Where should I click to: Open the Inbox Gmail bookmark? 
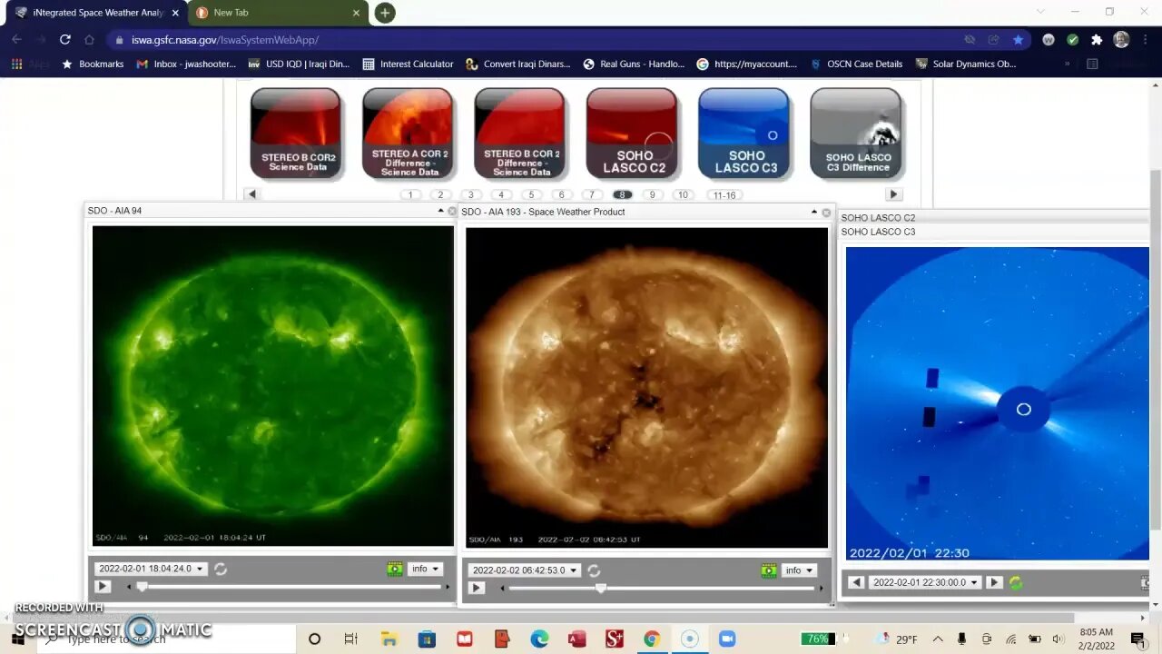[x=186, y=64]
